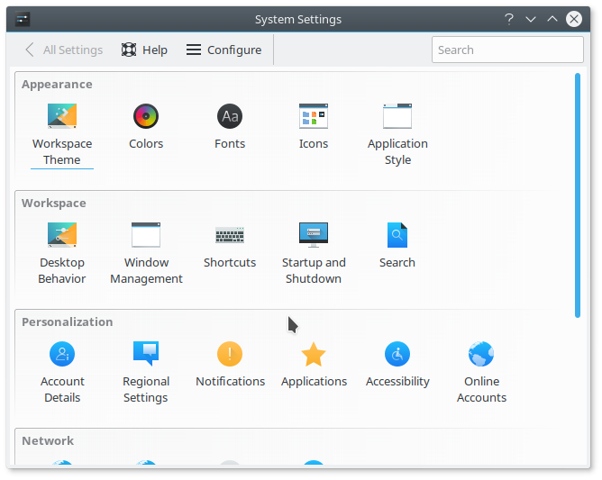Click the titlebar question mark help button

pyautogui.click(x=509, y=19)
